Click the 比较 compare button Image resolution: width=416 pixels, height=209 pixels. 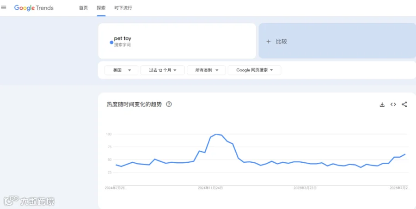(337, 41)
